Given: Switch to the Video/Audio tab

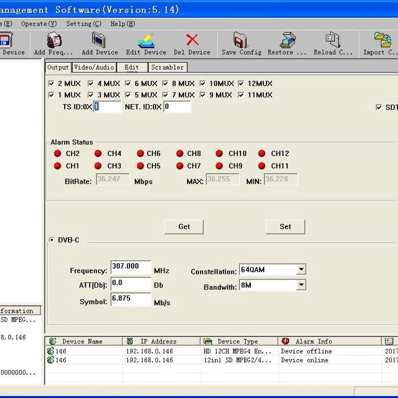Looking at the screenshot, I should click(93, 67).
